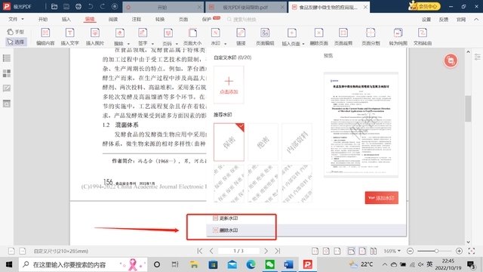
Task: Go to the next page
Action: [x=266, y=251]
